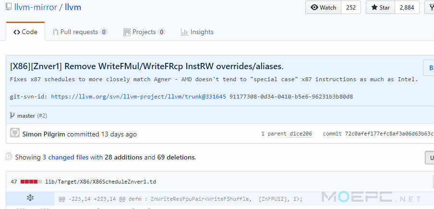This screenshot has width=434, height=209.
Task: Click the Pull requests tab icon
Action: pyautogui.click(x=55, y=32)
